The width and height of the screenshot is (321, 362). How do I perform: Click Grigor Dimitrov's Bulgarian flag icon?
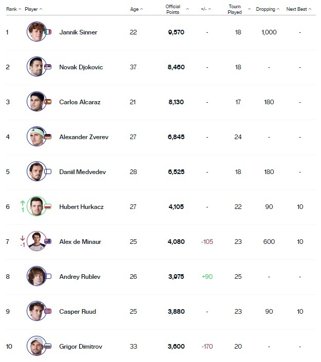(x=48, y=346)
